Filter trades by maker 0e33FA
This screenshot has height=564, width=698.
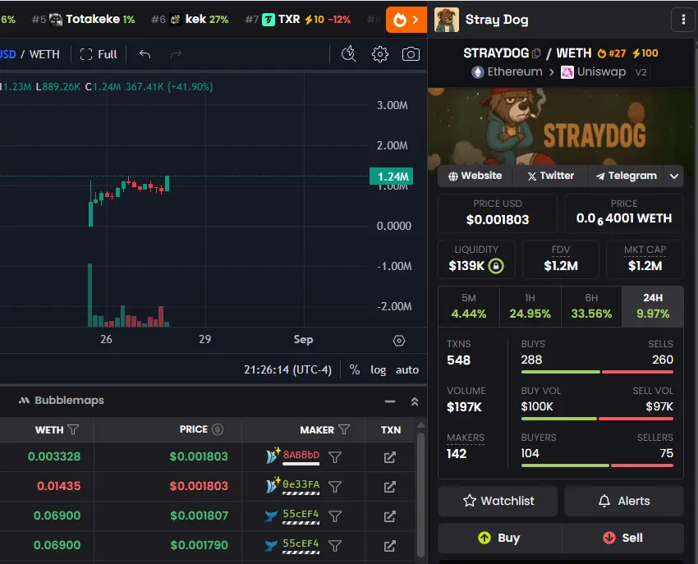(x=335, y=487)
